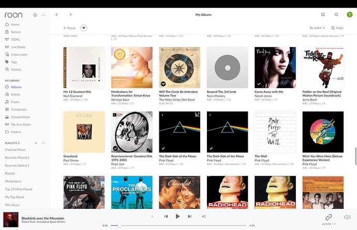357x230 pixels.
Task: Open Recently Added 1 playlist
Action: 17,166
